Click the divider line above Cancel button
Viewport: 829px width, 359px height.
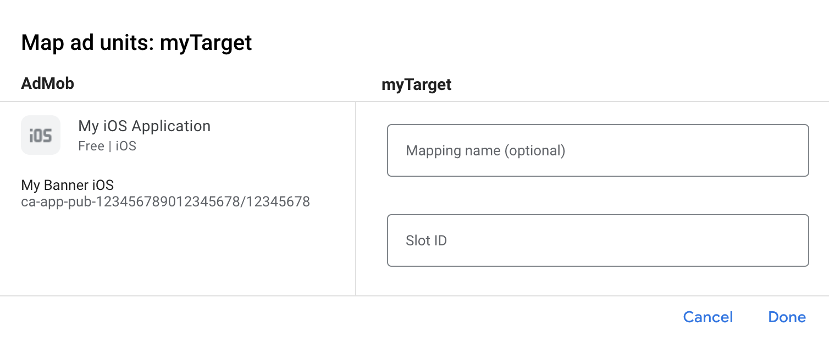(x=414, y=296)
